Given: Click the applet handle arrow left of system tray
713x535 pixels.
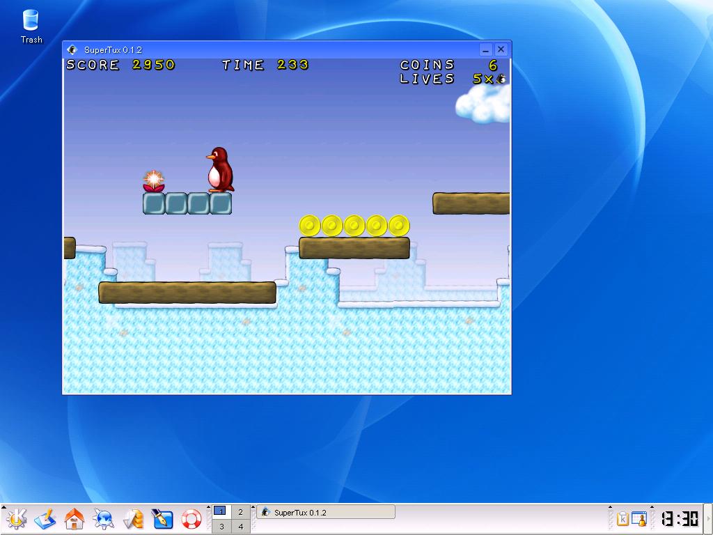Looking at the screenshot, I should pos(610,507).
